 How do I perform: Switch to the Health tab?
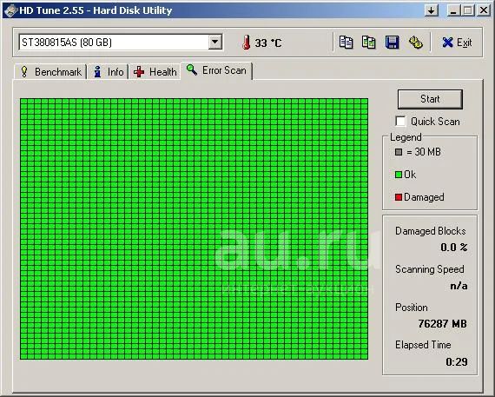tap(155, 72)
